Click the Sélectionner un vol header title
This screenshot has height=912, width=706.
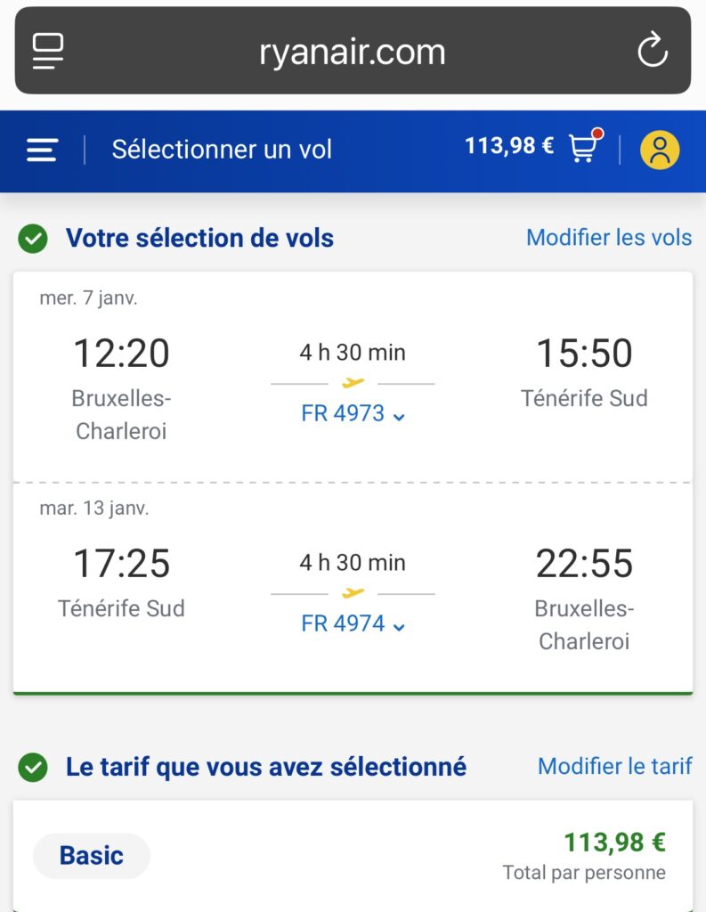[x=222, y=150]
